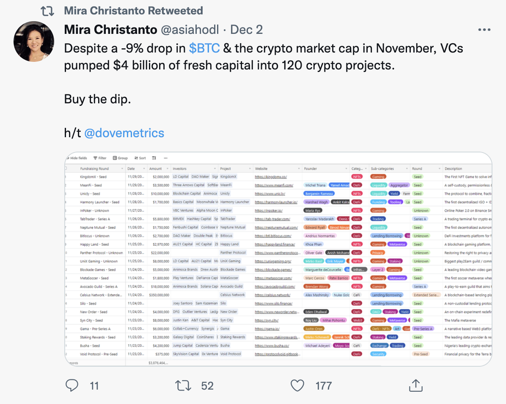
Task: Visit the @dovemetrics mention link
Action: click(x=124, y=133)
